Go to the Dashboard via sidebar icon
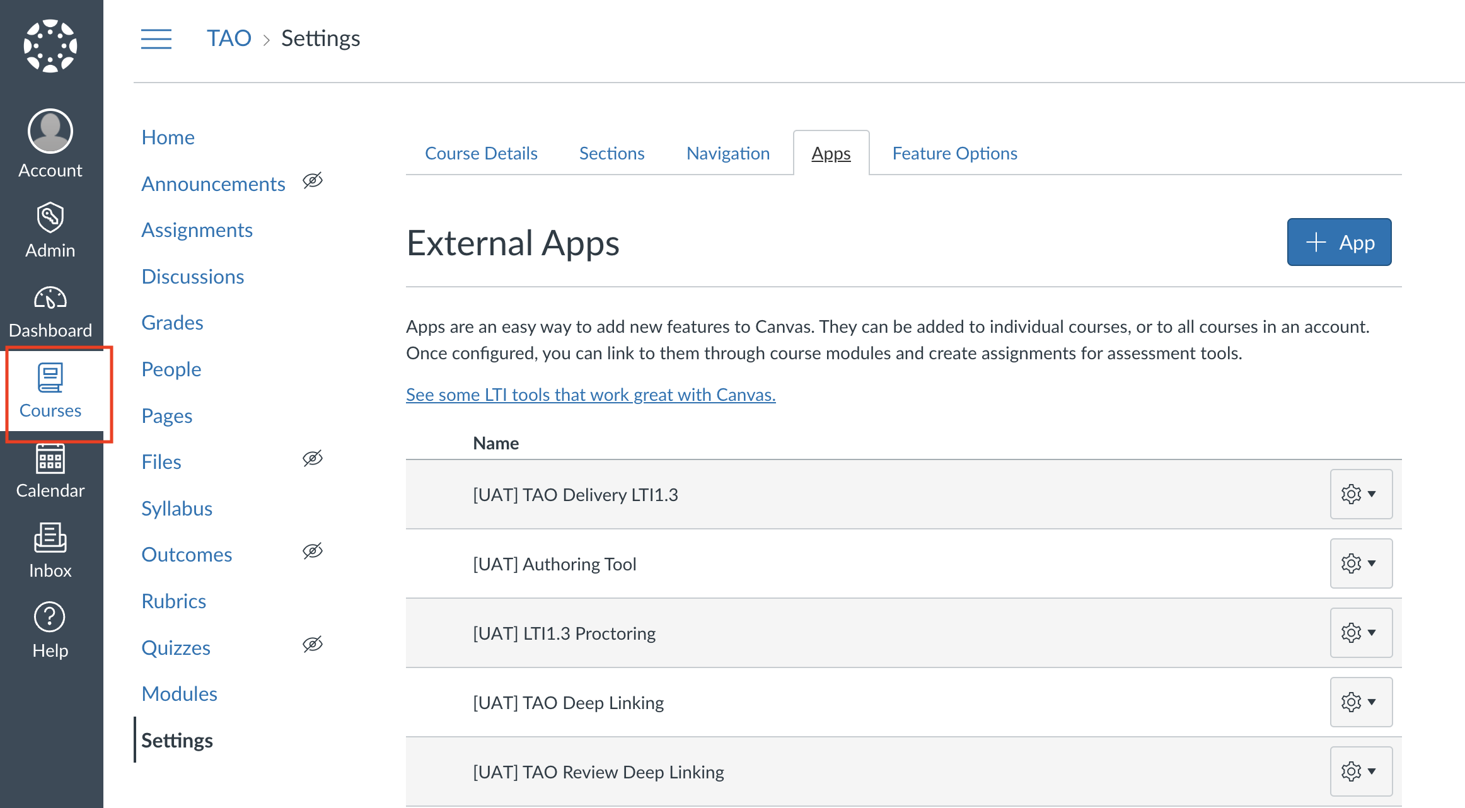The height and width of the screenshot is (808, 1465). 50,310
